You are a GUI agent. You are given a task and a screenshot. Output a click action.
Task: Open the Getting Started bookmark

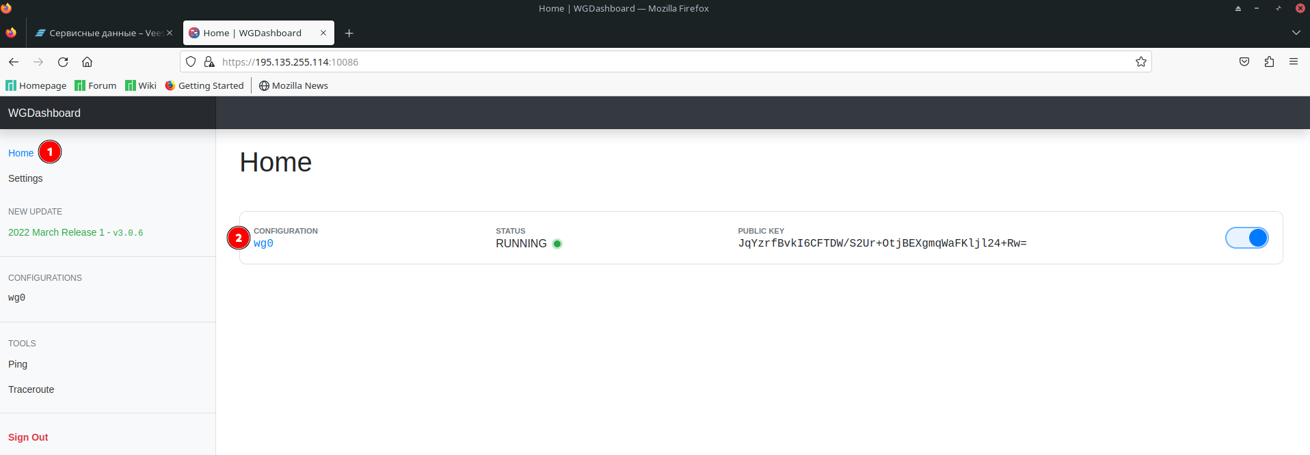pyautogui.click(x=204, y=85)
